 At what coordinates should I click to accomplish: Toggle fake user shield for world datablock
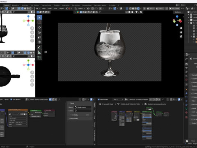[x=50, y=99]
